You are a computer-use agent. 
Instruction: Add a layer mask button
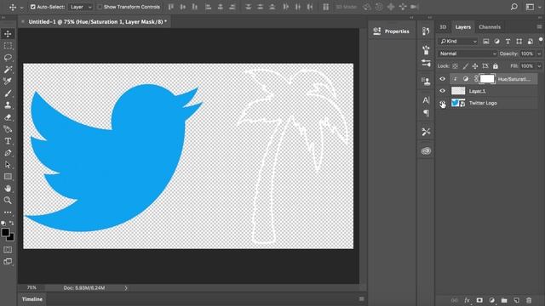coord(479,300)
